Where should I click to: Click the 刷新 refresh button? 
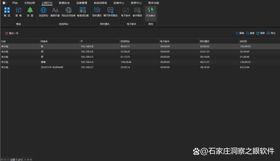(261, 33)
